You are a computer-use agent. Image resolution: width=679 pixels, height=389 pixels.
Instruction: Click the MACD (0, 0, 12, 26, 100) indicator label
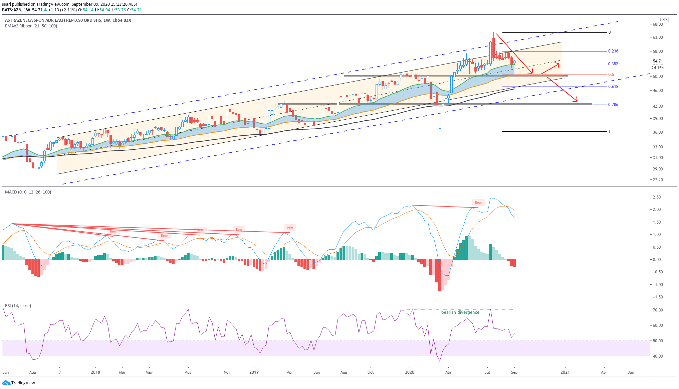point(28,192)
